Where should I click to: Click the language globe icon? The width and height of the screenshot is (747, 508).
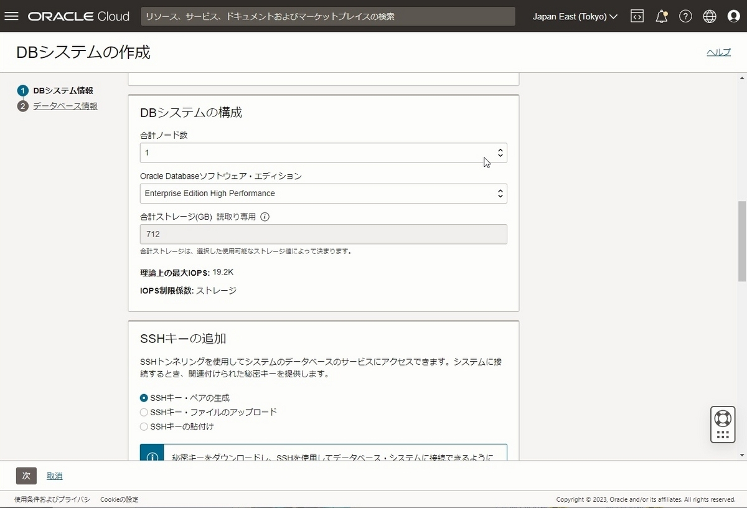click(x=710, y=16)
